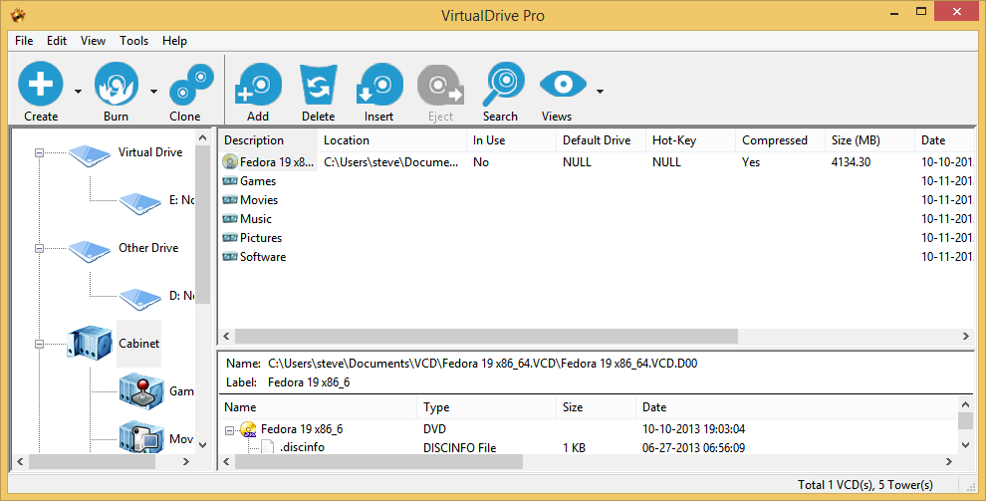Select the D: drive icon in tree
This screenshot has width=986, height=501.
[140, 299]
